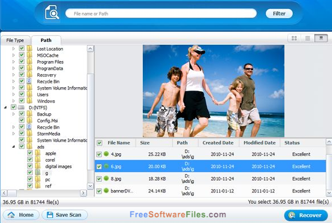Click the file search magnifier icon
The image size is (332, 223).
pyautogui.click(x=52, y=12)
